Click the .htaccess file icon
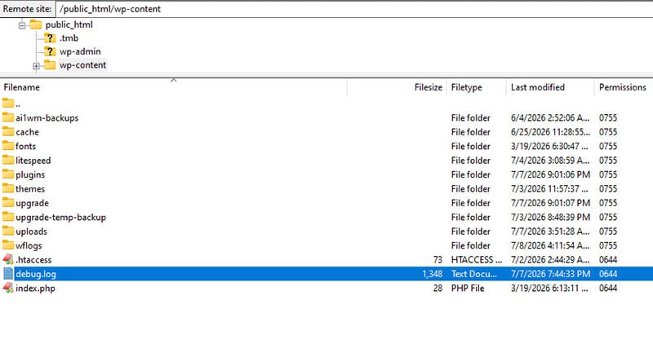The image size is (653, 357). coord(8,259)
